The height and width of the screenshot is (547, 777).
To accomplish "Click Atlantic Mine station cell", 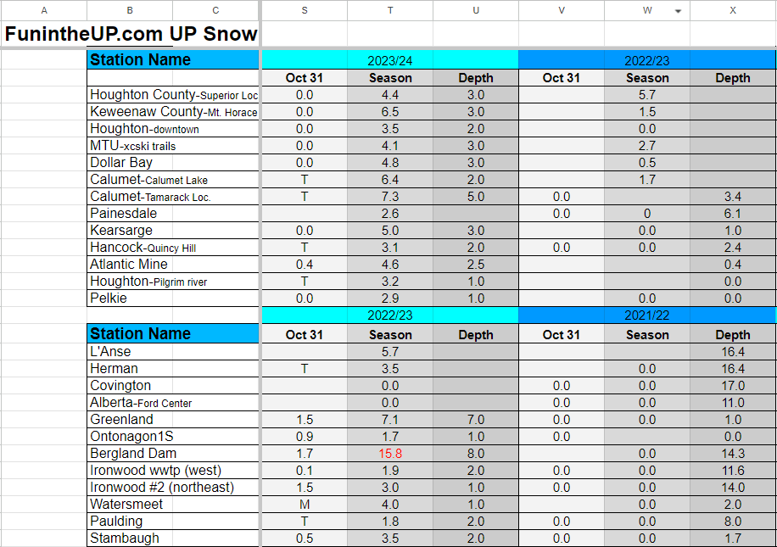I will [x=173, y=264].
